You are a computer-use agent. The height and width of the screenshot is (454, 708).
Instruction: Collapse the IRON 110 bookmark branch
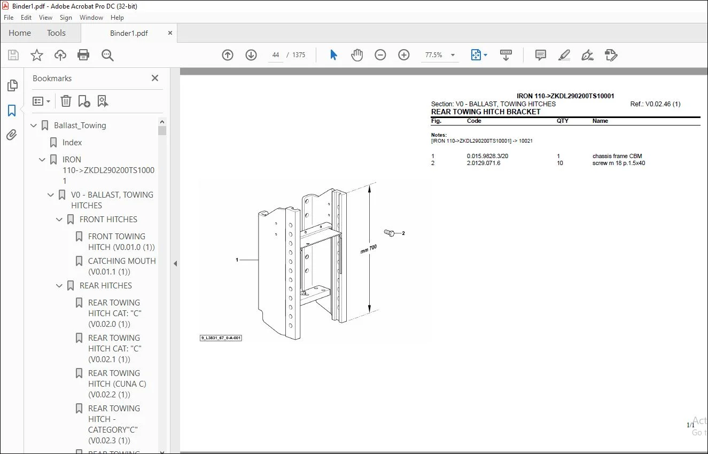(x=43, y=160)
